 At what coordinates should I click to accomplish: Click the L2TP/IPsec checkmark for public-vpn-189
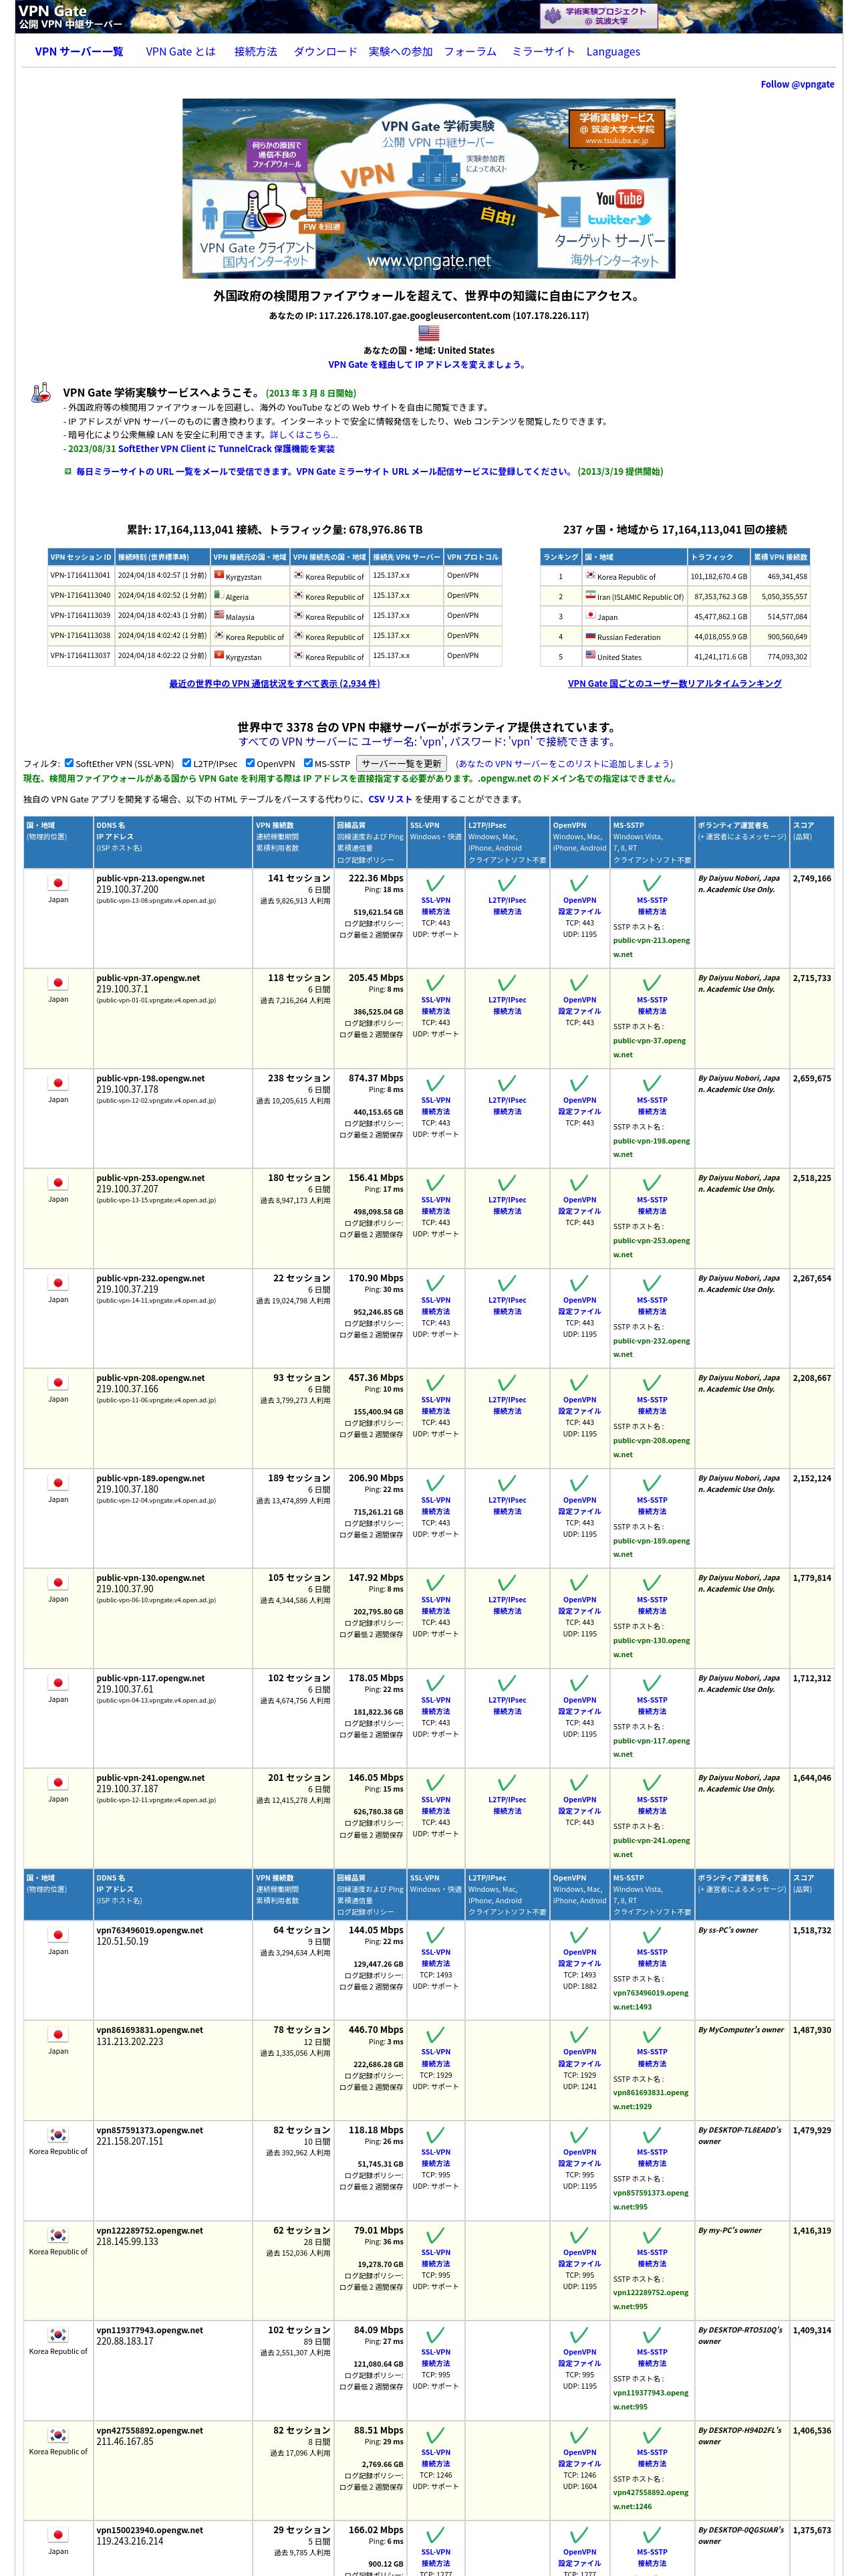click(507, 1484)
